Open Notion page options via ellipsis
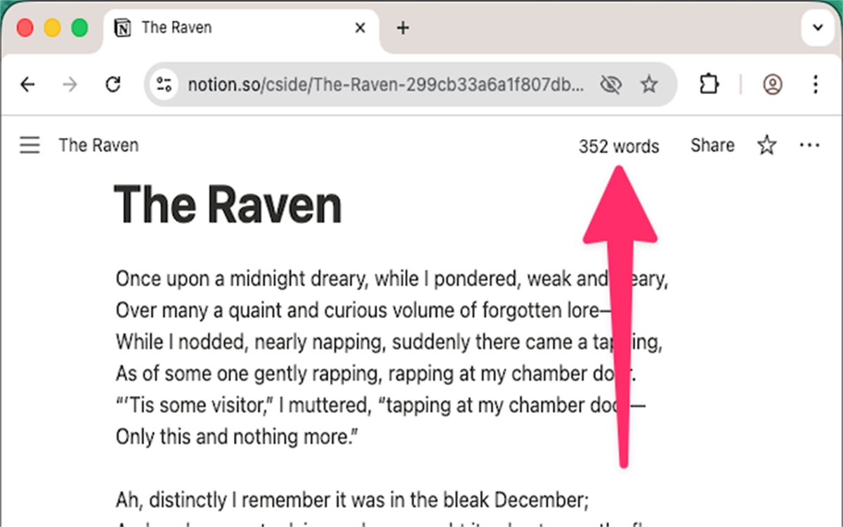This screenshot has height=527, width=843. click(809, 145)
